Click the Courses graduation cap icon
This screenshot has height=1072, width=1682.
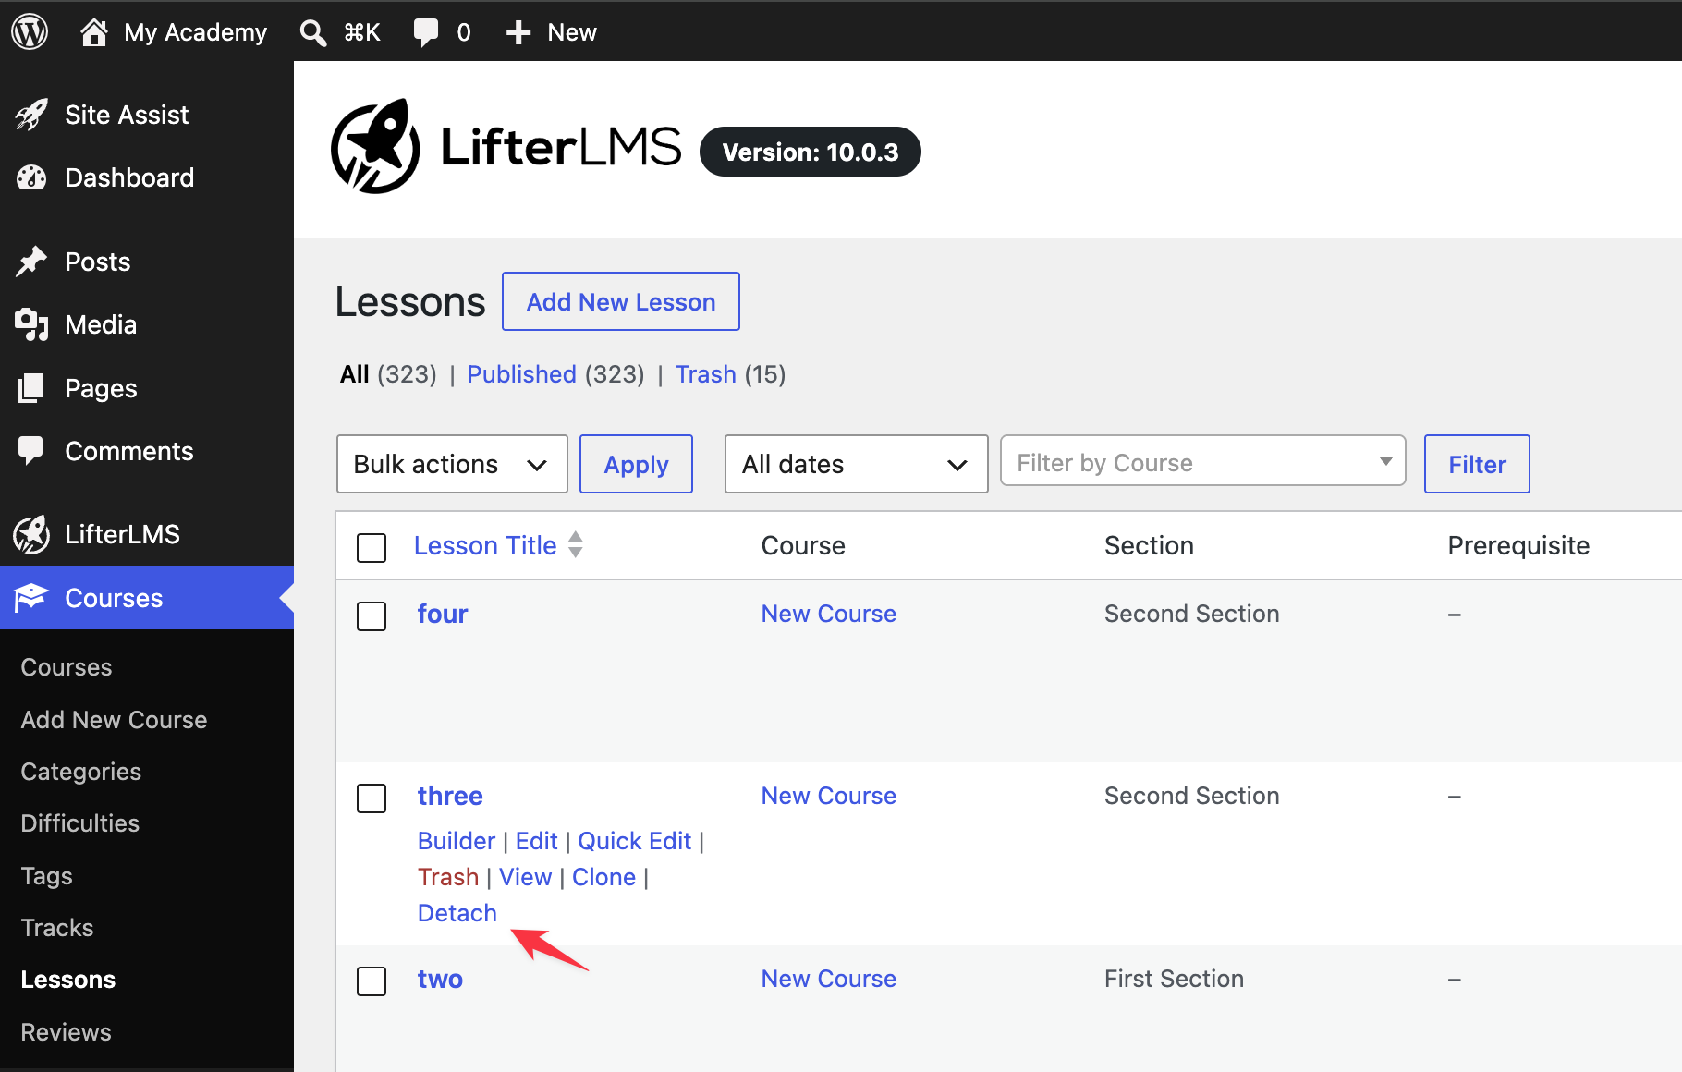(31, 598)
